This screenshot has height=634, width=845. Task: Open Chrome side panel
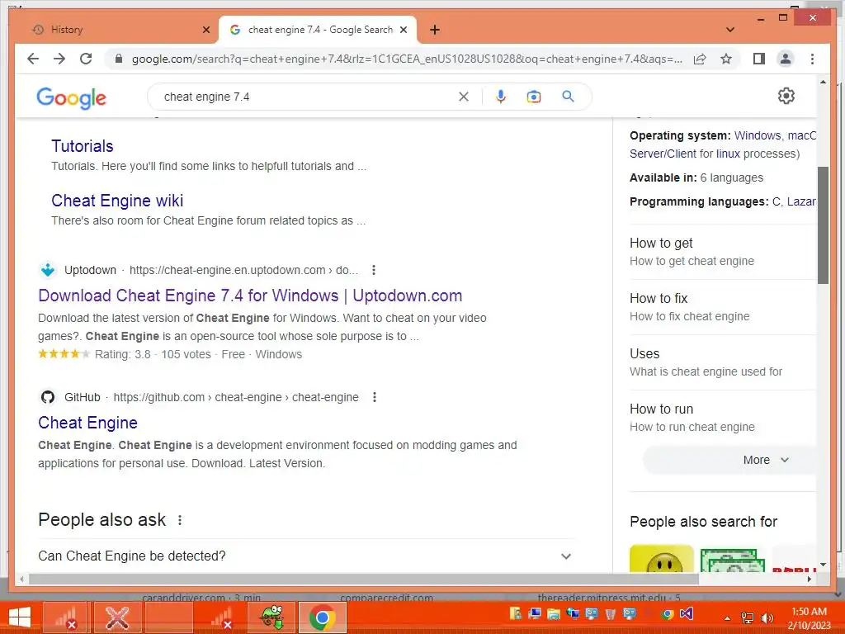pos(759,59)
